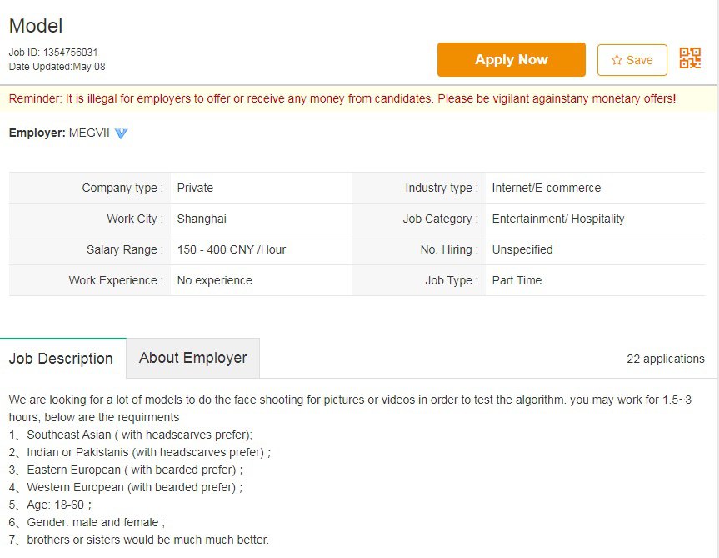Click the blue verified badge beside MEGVII
719x558 pixels.
121,133
